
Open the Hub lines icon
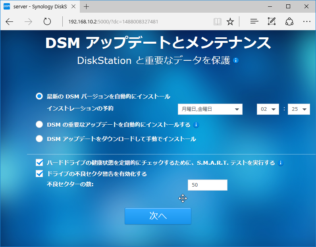pyautogui.click(x=254, y=21)
